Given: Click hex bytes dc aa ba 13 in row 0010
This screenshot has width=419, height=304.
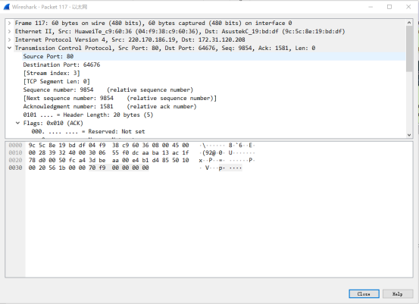Looking at the screenshot, I should click(151, 152).
